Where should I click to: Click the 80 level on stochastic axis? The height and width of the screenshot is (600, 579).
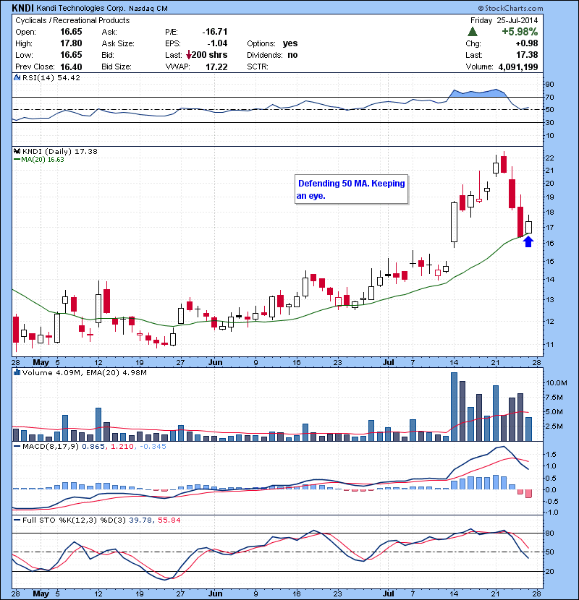point(549,533)
